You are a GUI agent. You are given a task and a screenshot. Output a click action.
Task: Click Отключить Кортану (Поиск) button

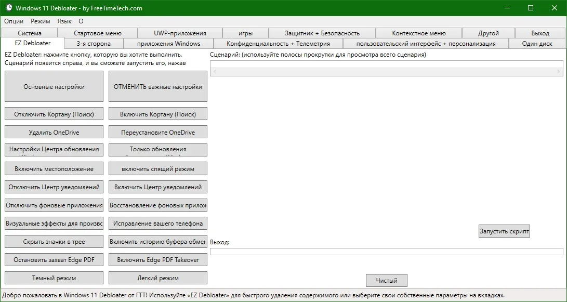click(x=54, y=114)
